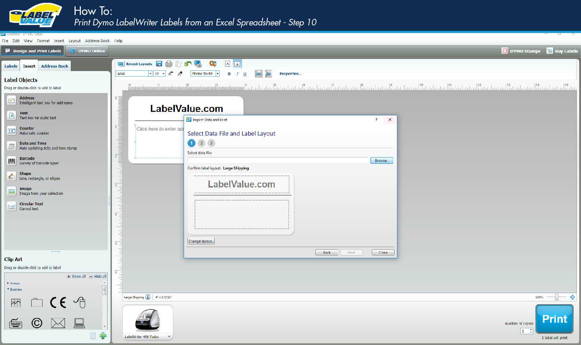
Task: Click the Save icon in the toolbar
Action: coord(159,64)
